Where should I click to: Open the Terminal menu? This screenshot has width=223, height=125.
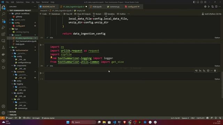45,2
